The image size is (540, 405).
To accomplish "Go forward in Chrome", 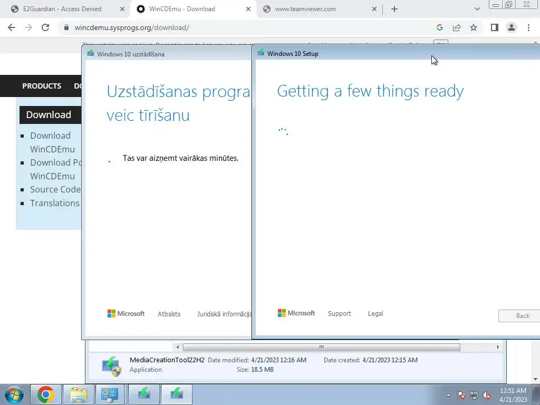I will [28, 27].
